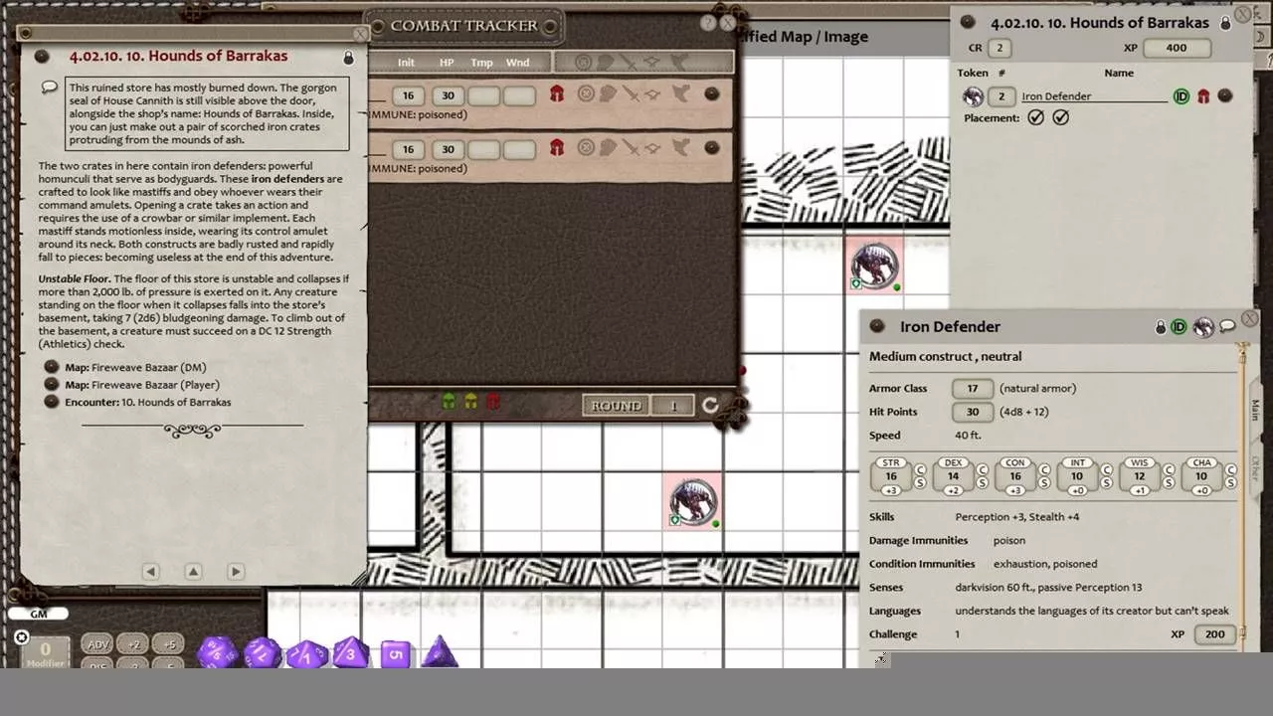The height and width of the screenshot is (716, 1273).
Task: Toggle first combatant's targeting icon
Action: point(586,94)
